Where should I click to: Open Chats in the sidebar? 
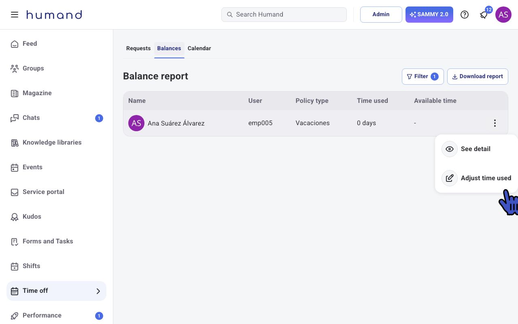tap(56, 118)
